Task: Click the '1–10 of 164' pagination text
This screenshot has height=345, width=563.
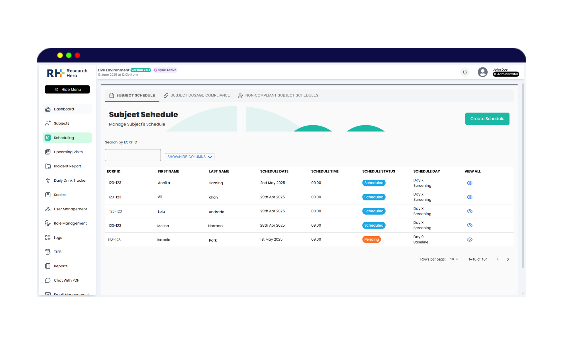Action: click(x=478, y=259)
